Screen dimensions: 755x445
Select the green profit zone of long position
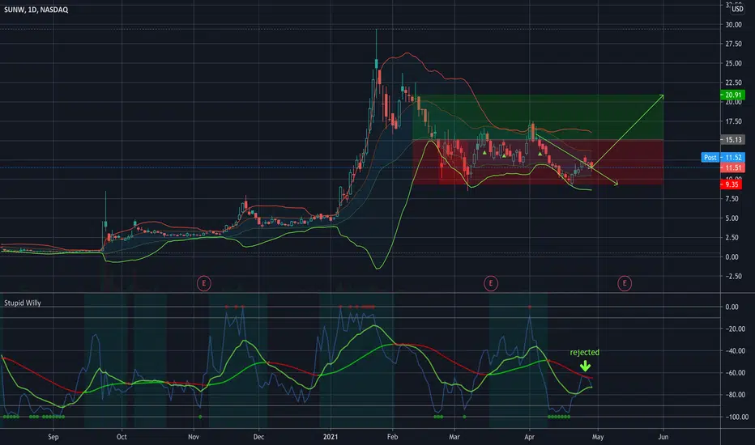point(538,117)
